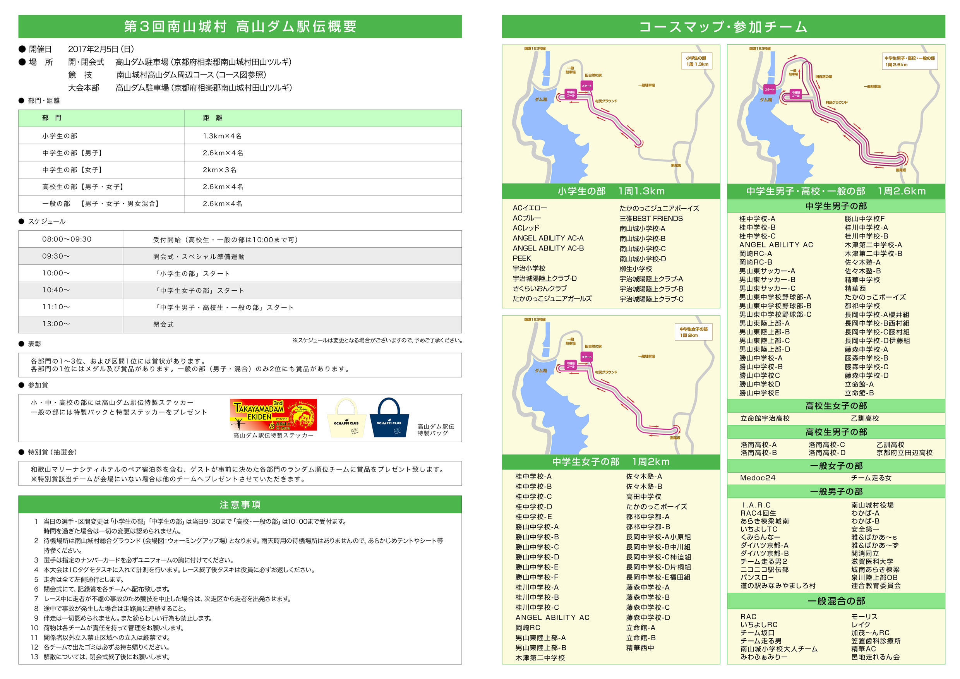Click the コースマップ・参加チーム header banner

pyautogui.click(x=723, y=26)
